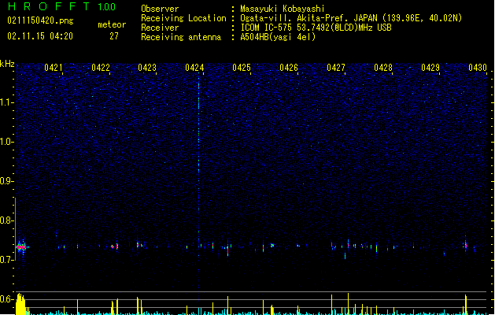Click the 0428 time marker
495x315 pixels.
tap(383, 68)
